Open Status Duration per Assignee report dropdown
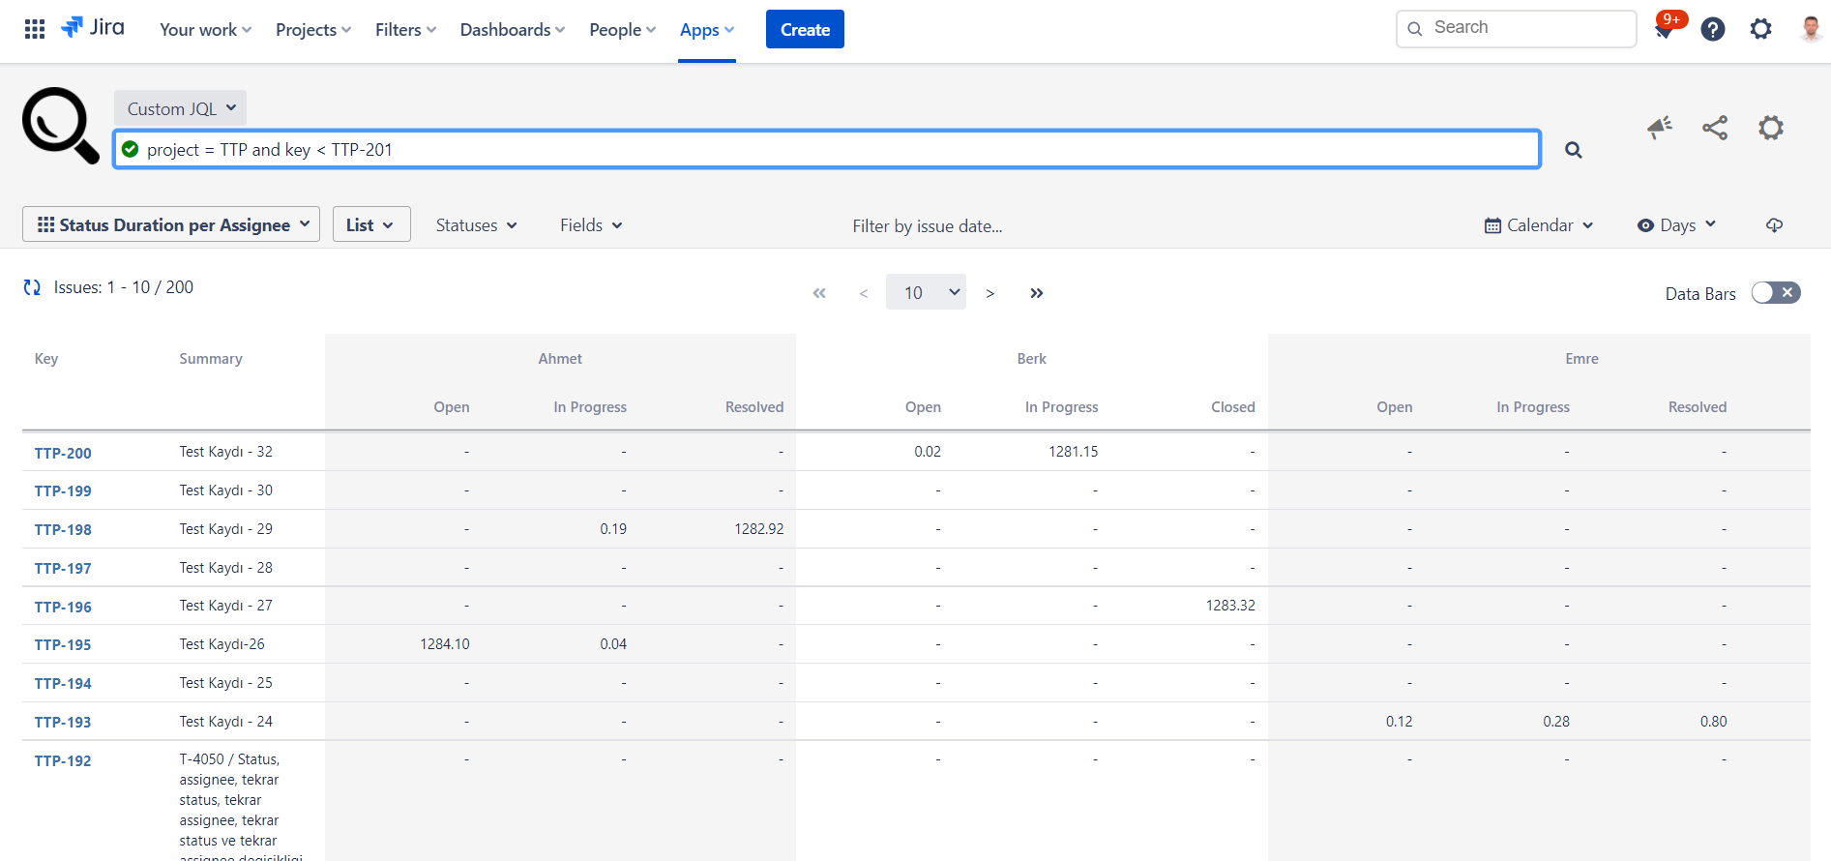 [171, 224]
